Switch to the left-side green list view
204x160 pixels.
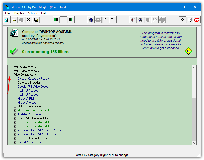56,20
